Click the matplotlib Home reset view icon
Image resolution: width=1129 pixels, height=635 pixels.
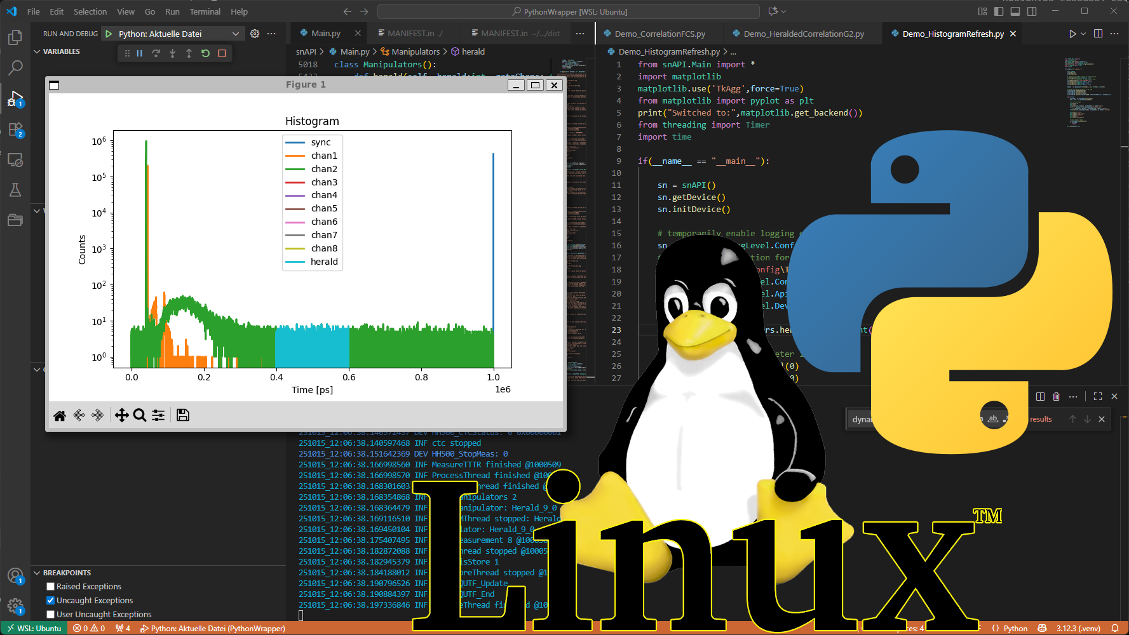(60, 415)
